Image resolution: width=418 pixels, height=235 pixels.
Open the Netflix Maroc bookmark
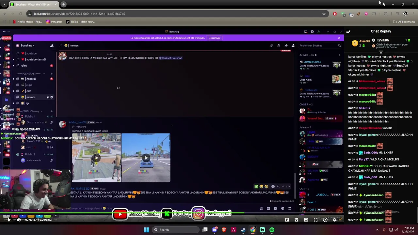click(x=27, y=22)
